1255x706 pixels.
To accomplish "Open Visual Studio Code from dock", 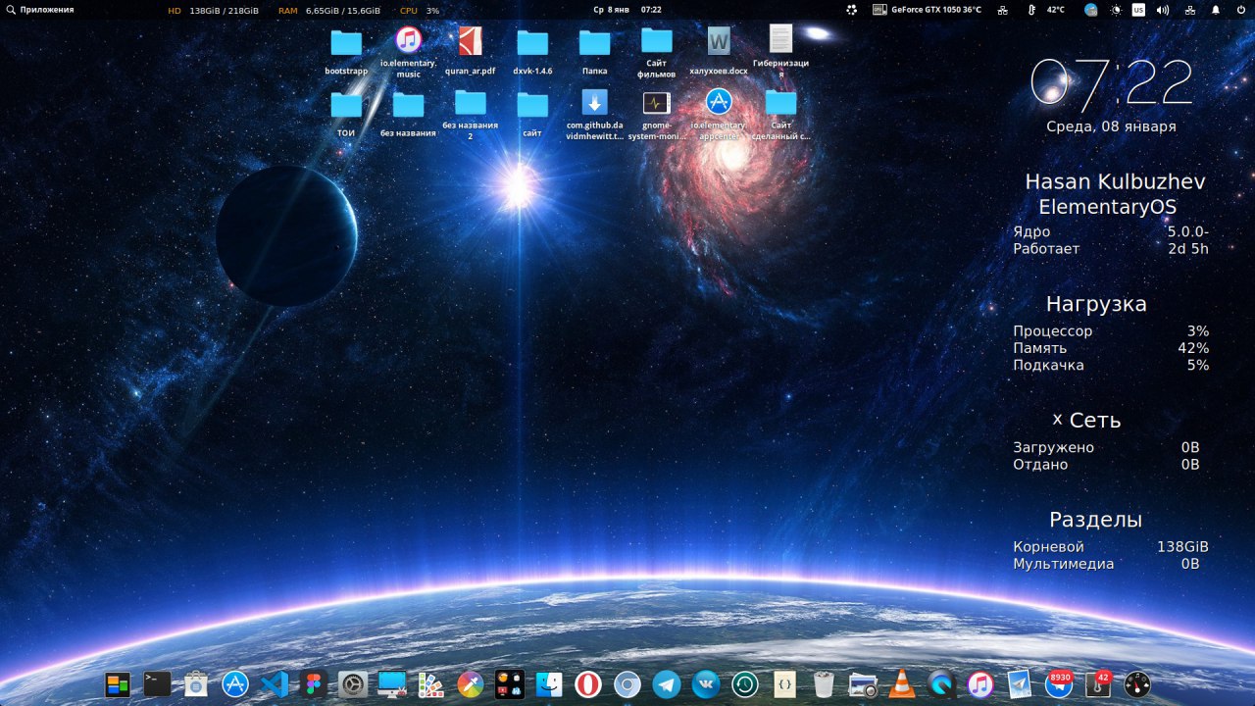I will (x=275, y=683).
